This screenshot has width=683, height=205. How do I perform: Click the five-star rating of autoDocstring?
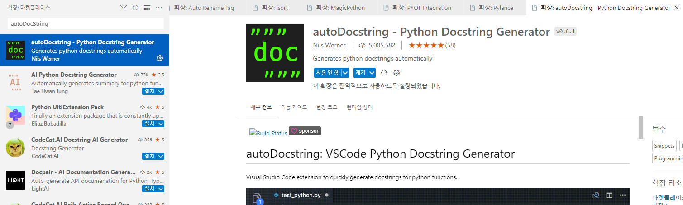coord(426,45)
